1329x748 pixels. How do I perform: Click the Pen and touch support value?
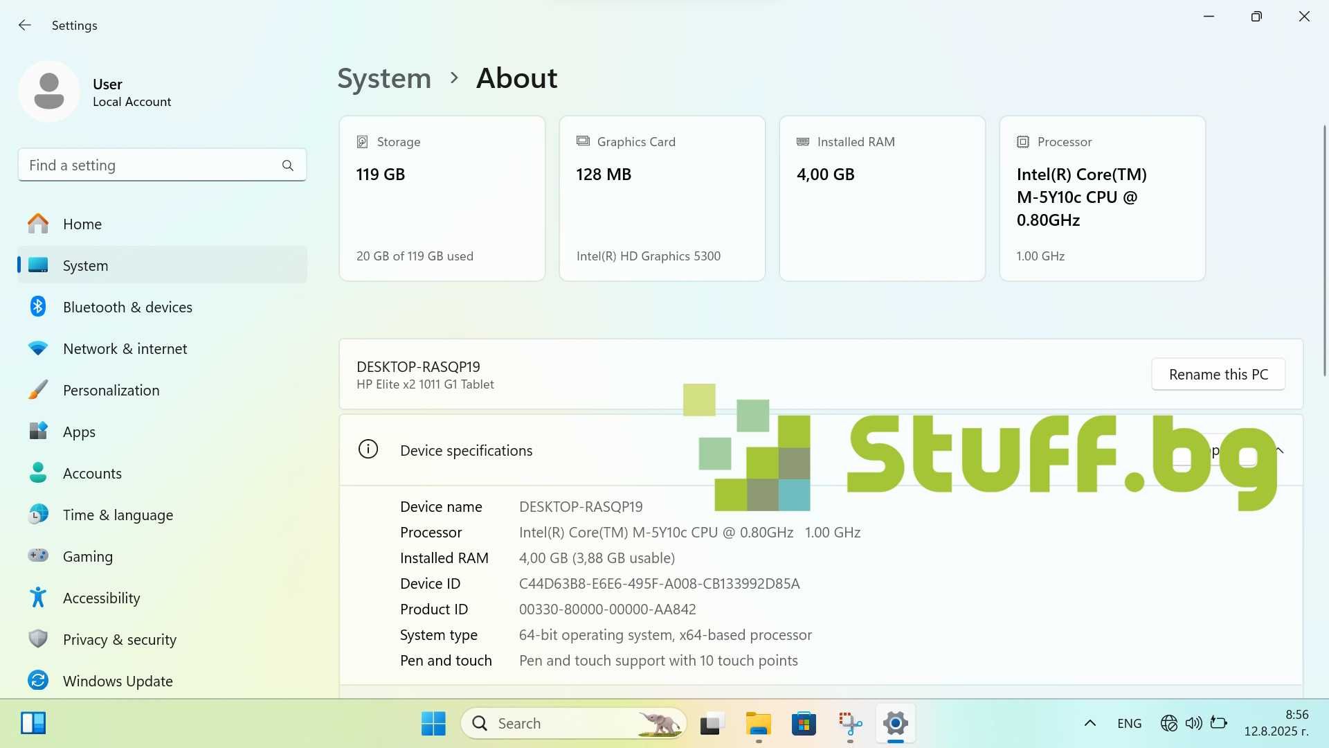658,661
